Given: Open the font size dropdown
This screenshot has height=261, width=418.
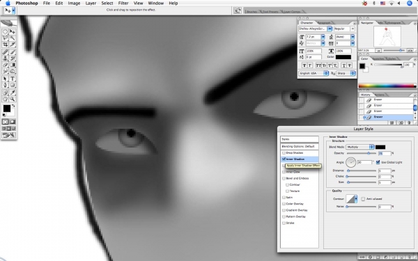Looking at the screenshot, I should coord(323,37).
